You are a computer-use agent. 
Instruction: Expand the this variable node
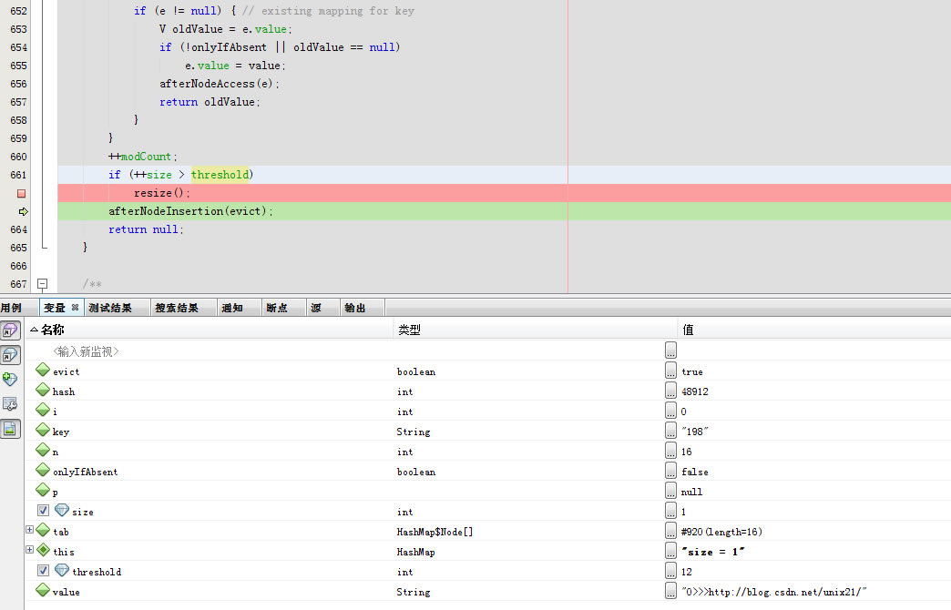tap(29, 549)
